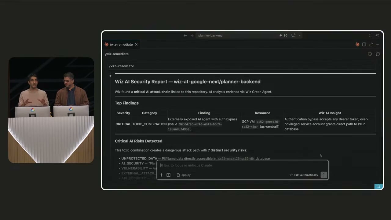Start a new chat with the plus bubble icon

tap(378, 54)
